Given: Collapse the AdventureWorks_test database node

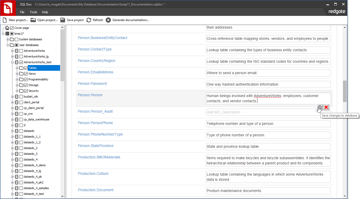Looking at the screenshot, I should (12, 62).
